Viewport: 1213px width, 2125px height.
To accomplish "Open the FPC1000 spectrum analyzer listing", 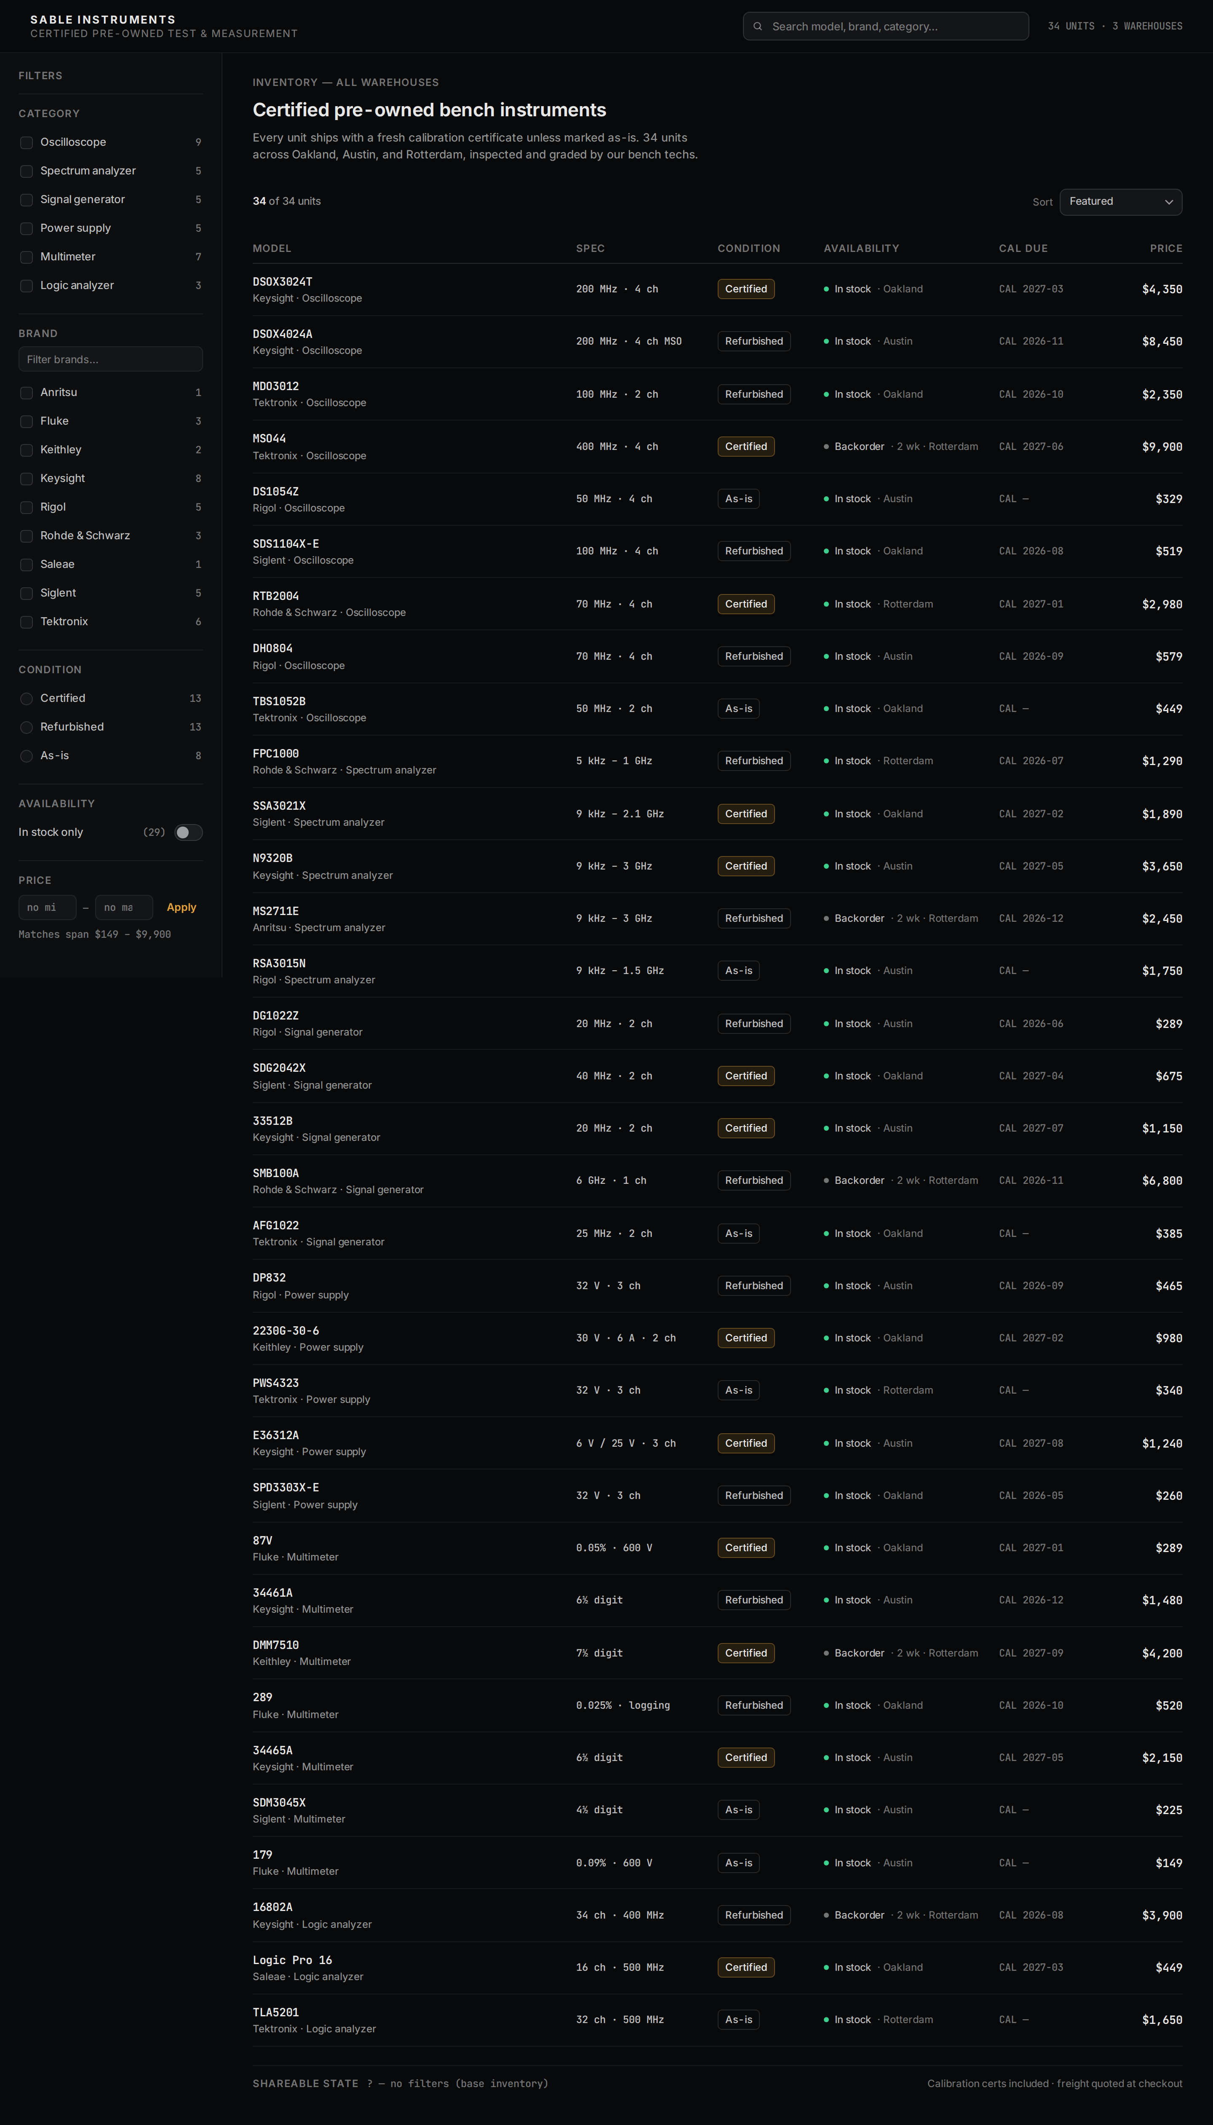I will click(717, 761).
